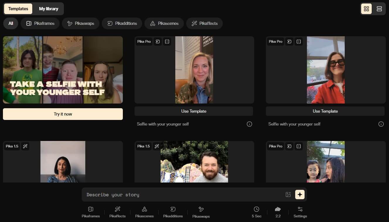The height and width of the screenshot is (222, 389).
Task: Filter templates by Pikascenes
Action: point(164,23)
